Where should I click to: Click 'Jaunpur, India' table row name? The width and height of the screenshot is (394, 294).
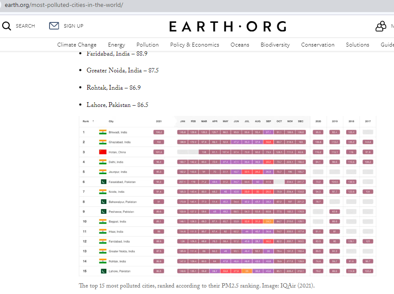[118, 172]
